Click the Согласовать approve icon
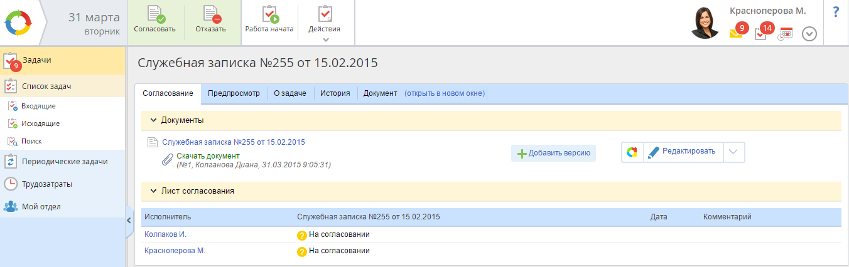This screenshot has width=849, height=267. [x=154, y=15]
